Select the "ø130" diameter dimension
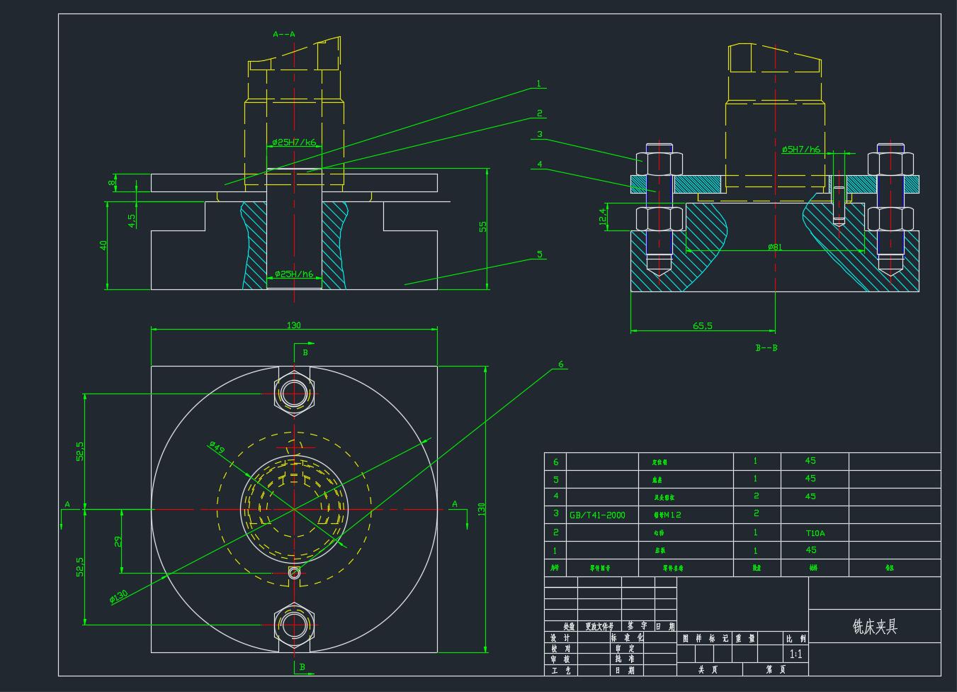Image resolution: width=957 pixels, height=692 pixels. point(118,596)
